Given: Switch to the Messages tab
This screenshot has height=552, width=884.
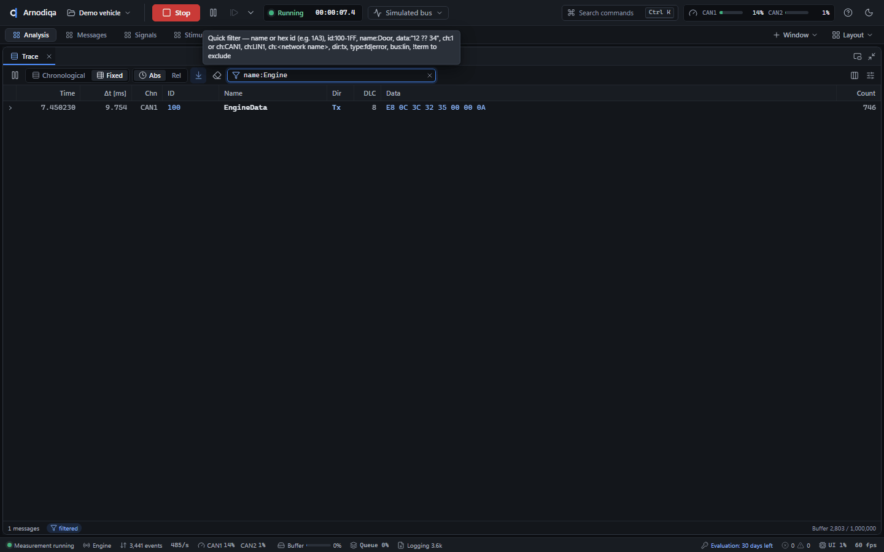Looking at the screenshot, I should 86,35.
